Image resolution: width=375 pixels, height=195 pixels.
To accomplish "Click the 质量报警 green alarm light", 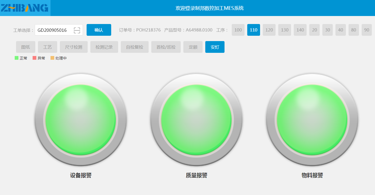I will 196,120.
